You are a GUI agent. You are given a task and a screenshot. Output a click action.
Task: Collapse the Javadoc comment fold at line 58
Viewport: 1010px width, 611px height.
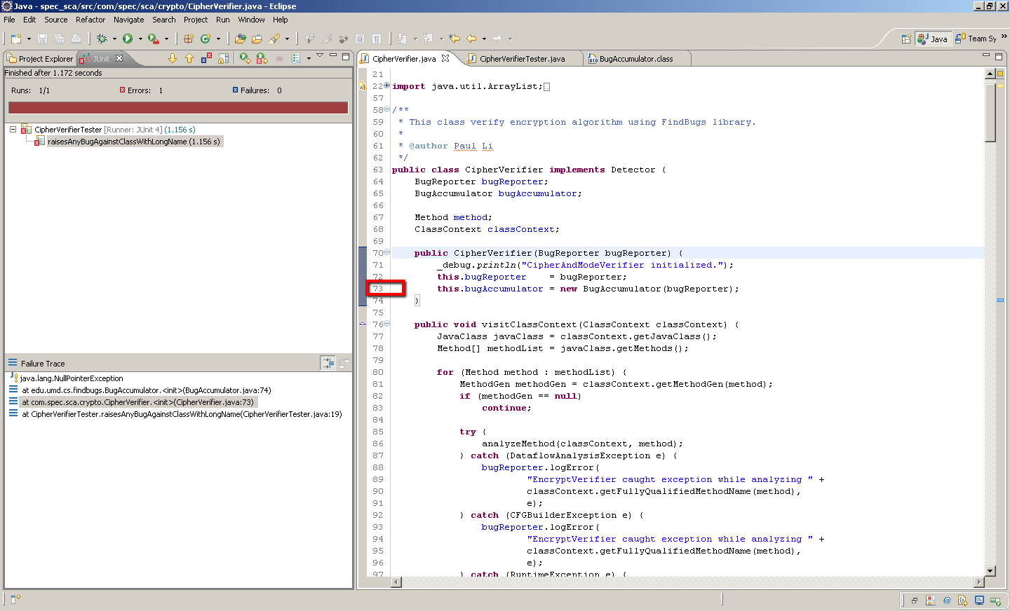(387, 109)
